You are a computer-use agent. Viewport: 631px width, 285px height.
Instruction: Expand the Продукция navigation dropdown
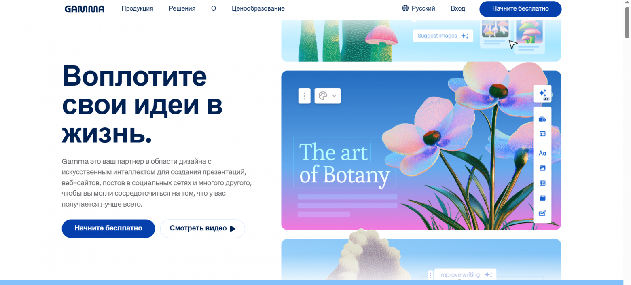tap(137, 8)
